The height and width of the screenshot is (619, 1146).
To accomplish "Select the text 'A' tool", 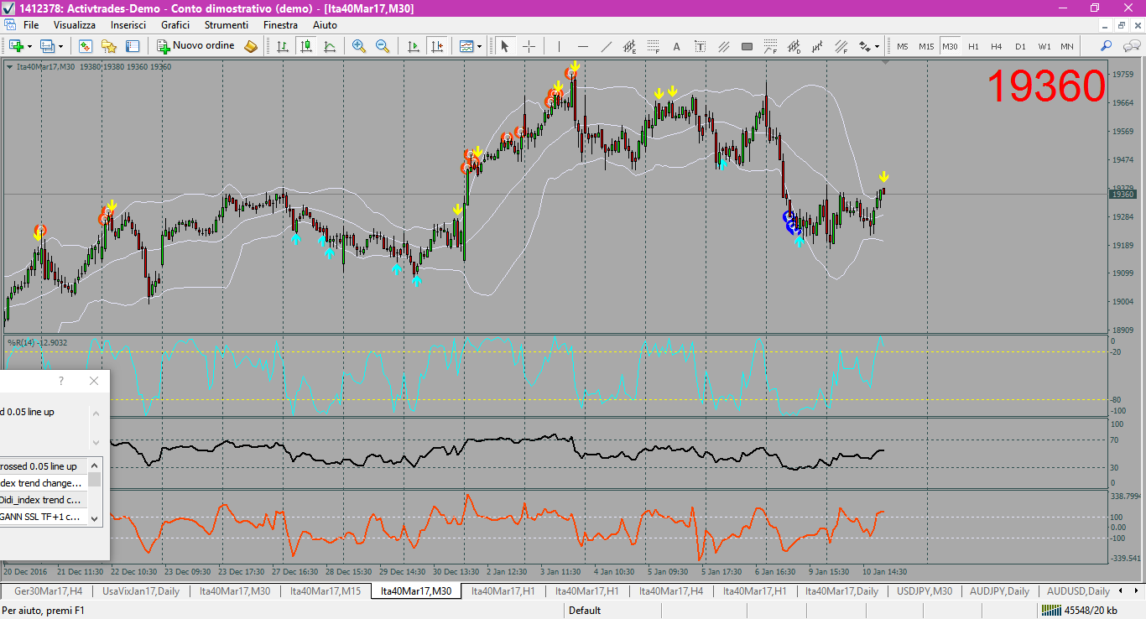I will (x=677, y=46).
